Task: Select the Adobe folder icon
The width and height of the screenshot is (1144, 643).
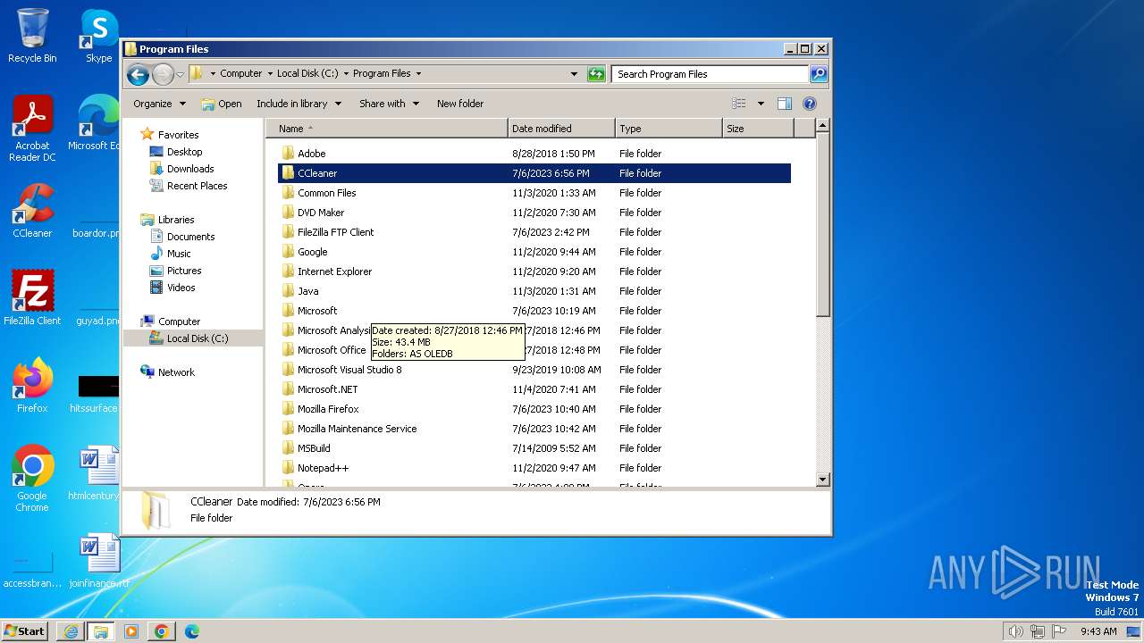Action: [x=288, y=154]
